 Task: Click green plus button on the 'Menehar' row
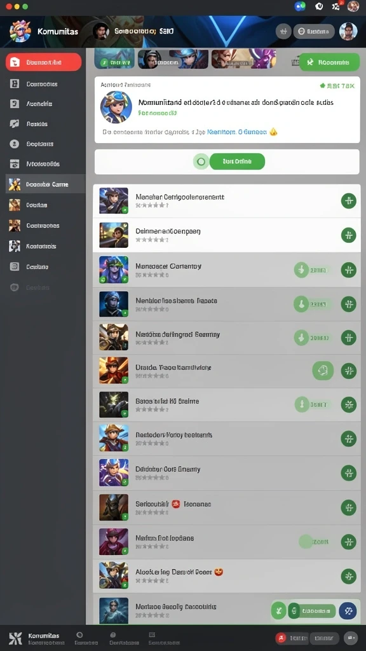(349, 201)
